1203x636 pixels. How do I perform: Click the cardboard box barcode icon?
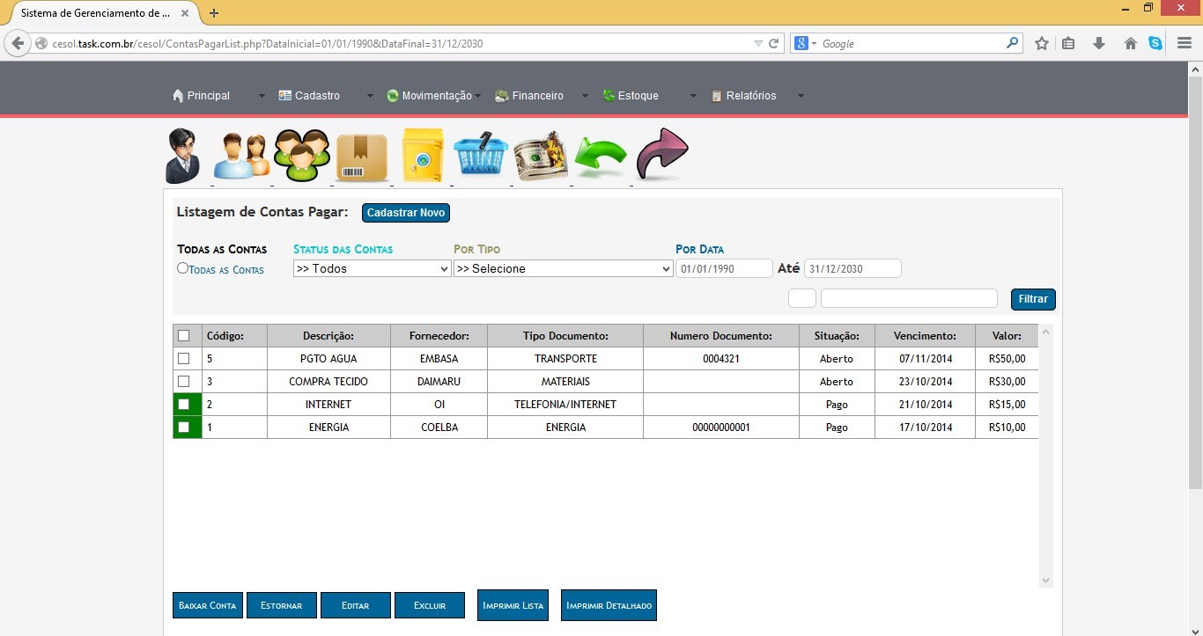[x=362, y=157]
